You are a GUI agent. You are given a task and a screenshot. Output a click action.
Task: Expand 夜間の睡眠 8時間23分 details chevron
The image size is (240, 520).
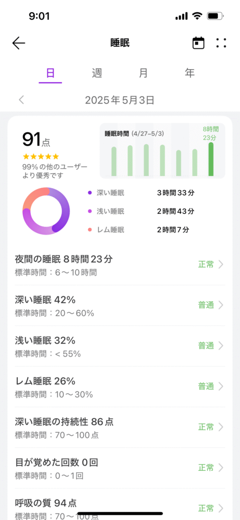[221, 264]
